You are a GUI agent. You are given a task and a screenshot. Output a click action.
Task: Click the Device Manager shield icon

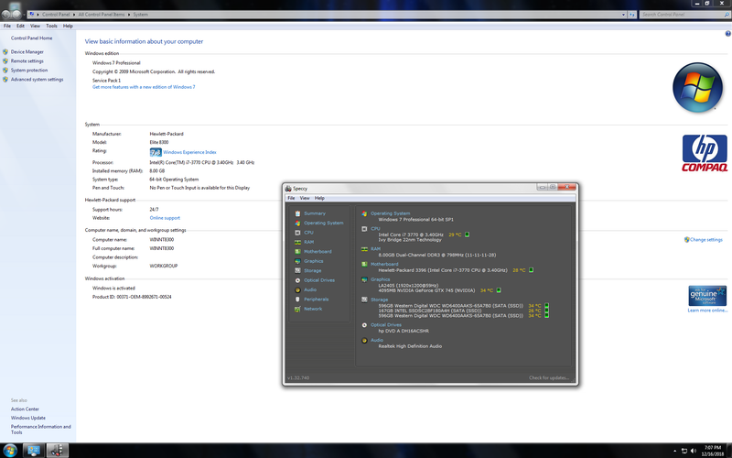pyautogui.click(x=5, y=52)
